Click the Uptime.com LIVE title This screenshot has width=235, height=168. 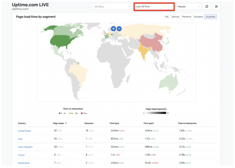coord(30,5)
